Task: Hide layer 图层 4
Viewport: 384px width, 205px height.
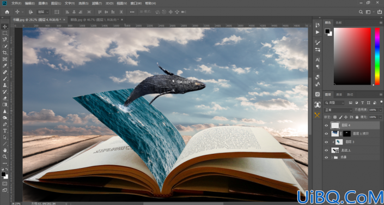Action: pyautogui.click(x=326, y=125)
